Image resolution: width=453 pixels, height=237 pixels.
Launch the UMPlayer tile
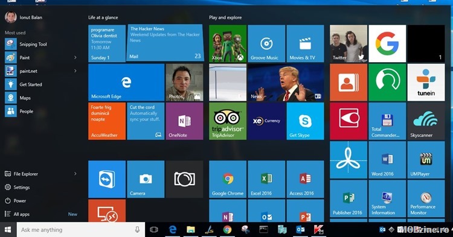coord(426,160)
